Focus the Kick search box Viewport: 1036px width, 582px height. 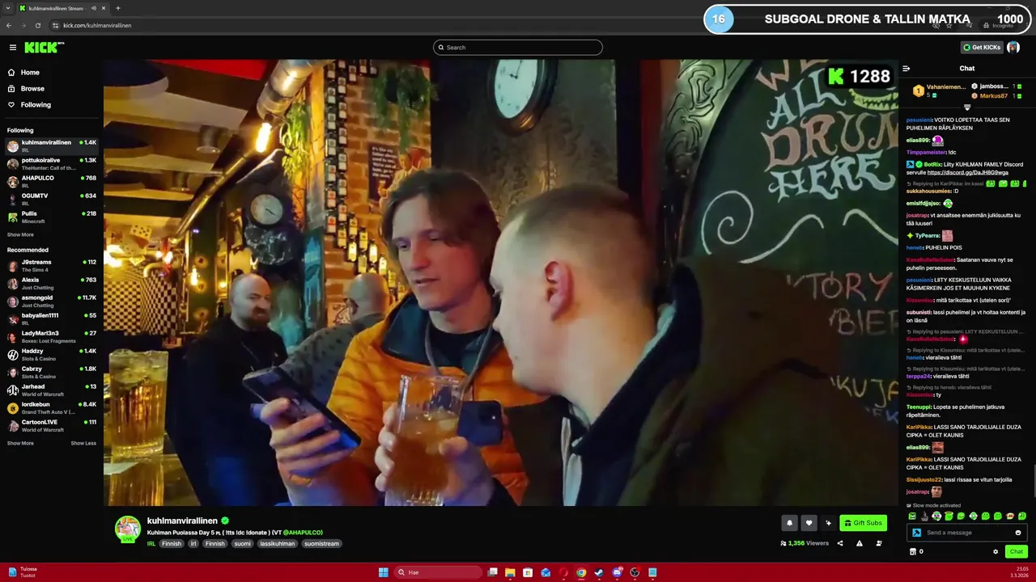518,48
